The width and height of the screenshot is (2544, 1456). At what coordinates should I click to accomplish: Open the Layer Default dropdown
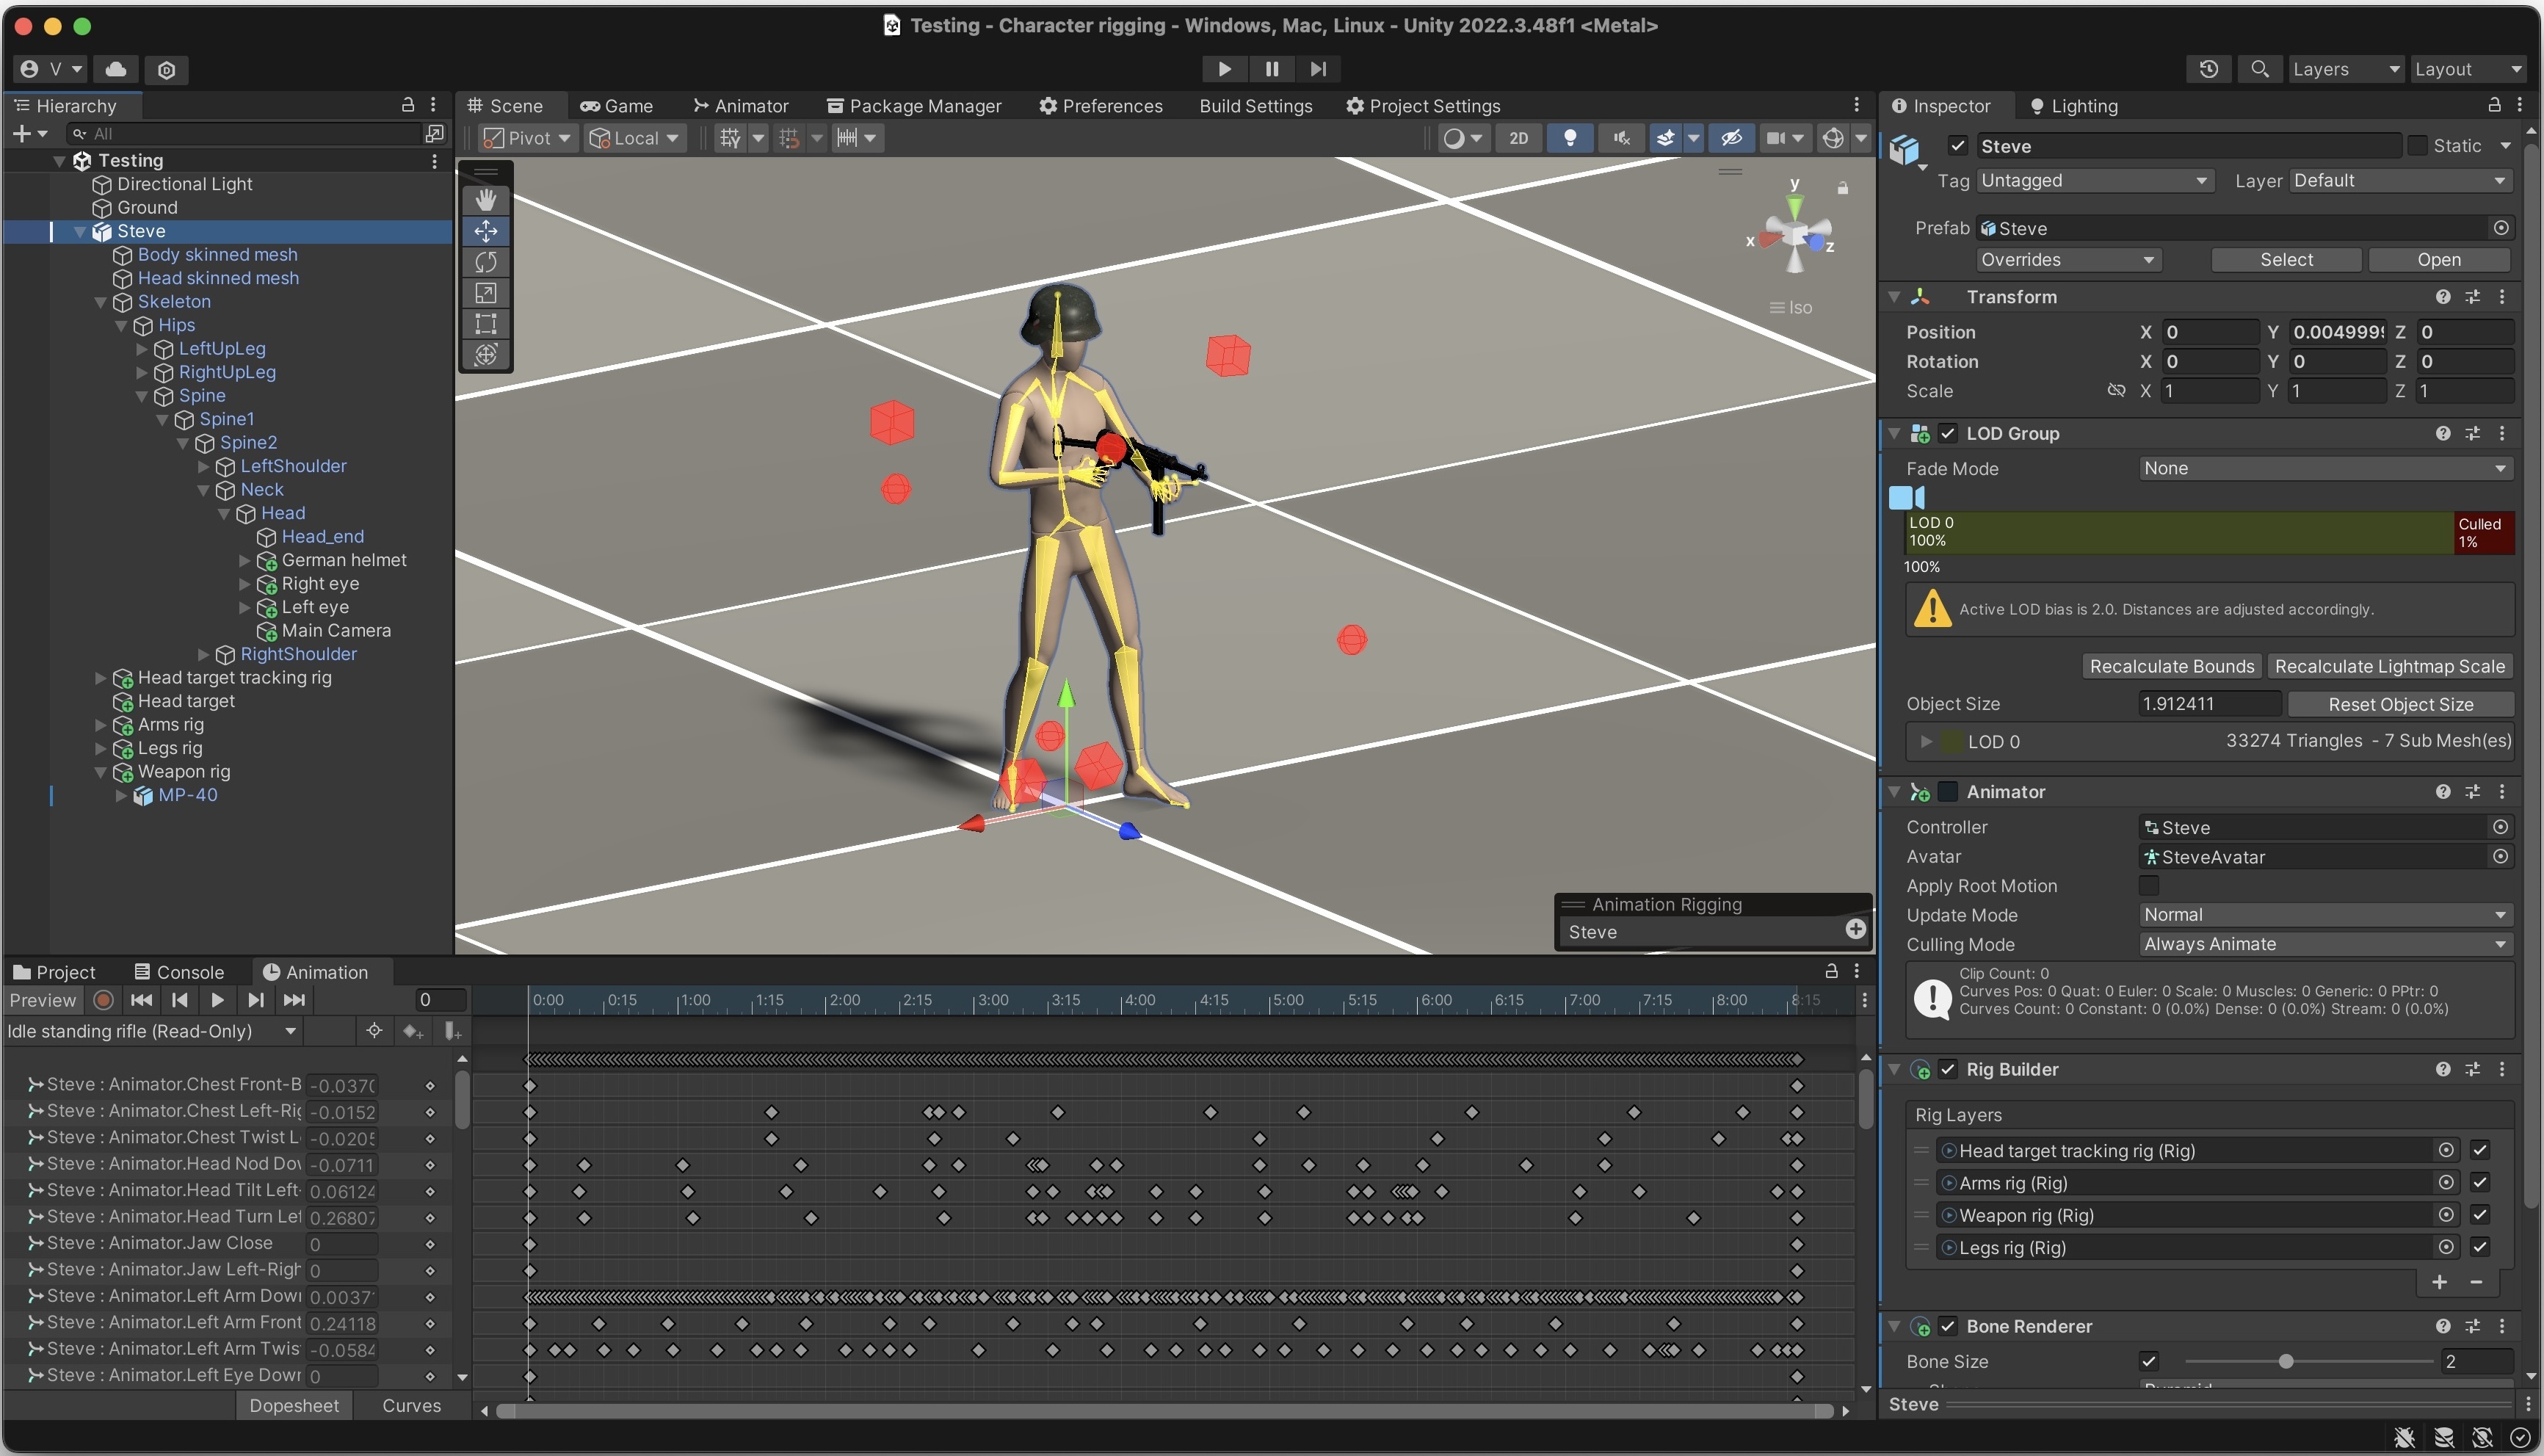pos(2400,181)
